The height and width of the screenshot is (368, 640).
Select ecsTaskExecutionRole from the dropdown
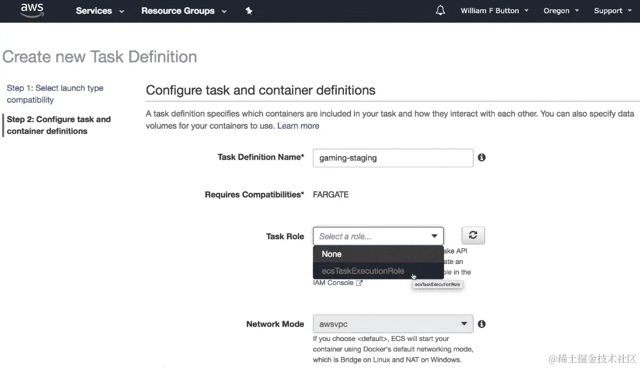coord(363,271)
